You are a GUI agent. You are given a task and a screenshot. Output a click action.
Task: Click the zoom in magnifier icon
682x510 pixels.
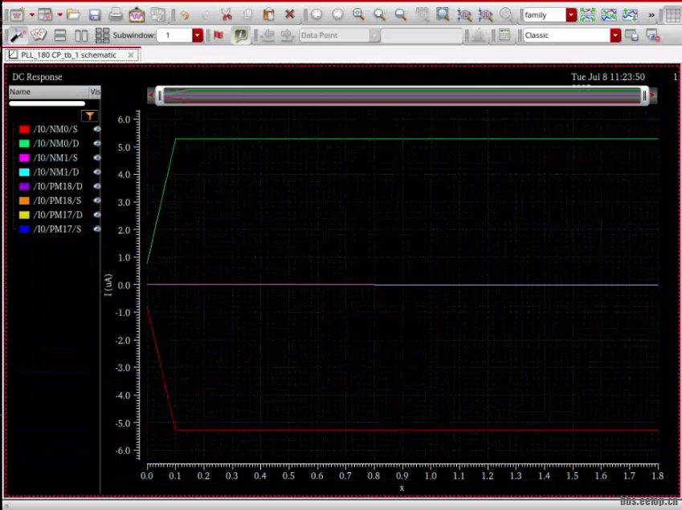pyautogui.click(x=379, y=14)
